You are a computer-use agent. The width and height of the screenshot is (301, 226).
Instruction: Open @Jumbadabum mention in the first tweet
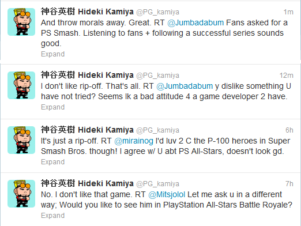click(195, 22)
